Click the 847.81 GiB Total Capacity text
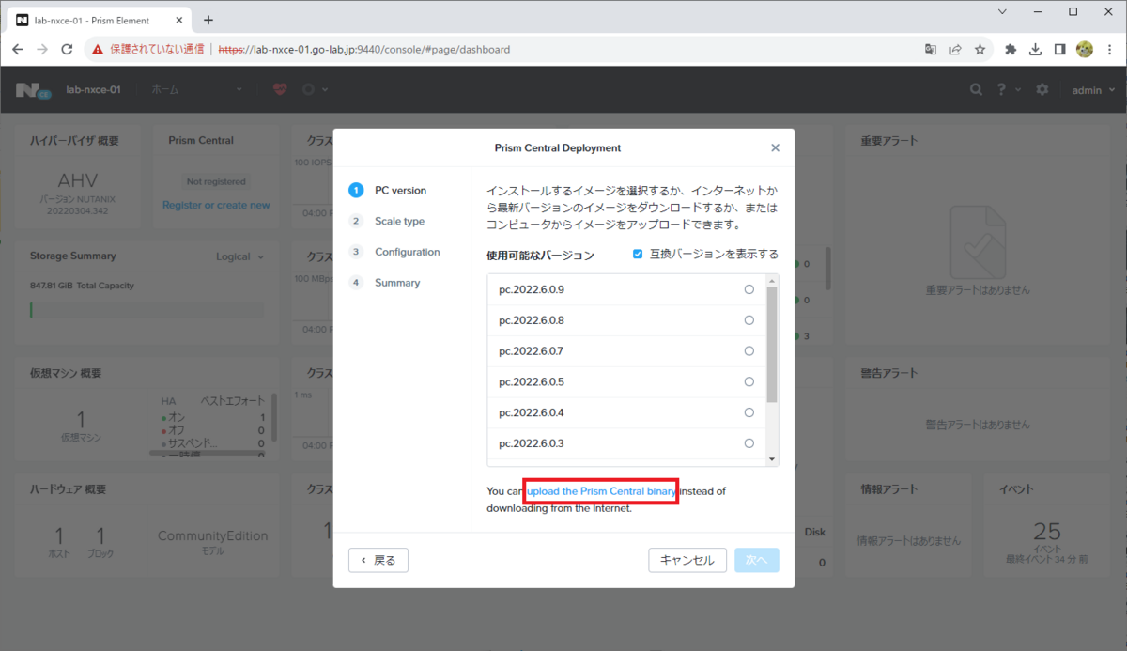This screenshot has width=1127, height=651. point(83,286)
